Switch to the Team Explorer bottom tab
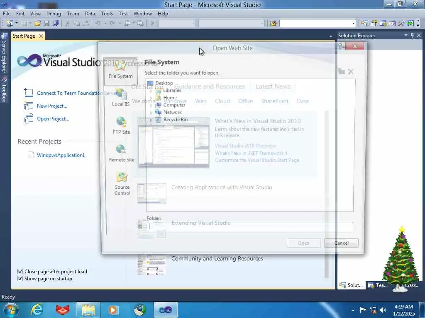 pos(379,285)
